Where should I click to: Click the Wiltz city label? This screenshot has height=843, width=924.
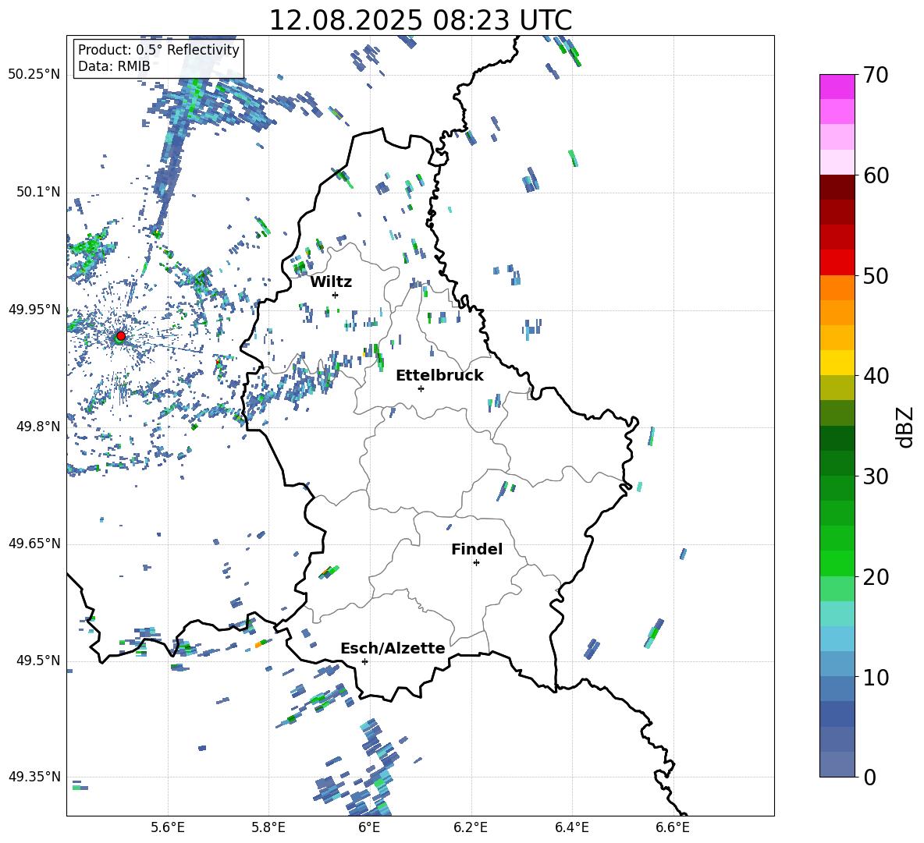coord(331,282)
